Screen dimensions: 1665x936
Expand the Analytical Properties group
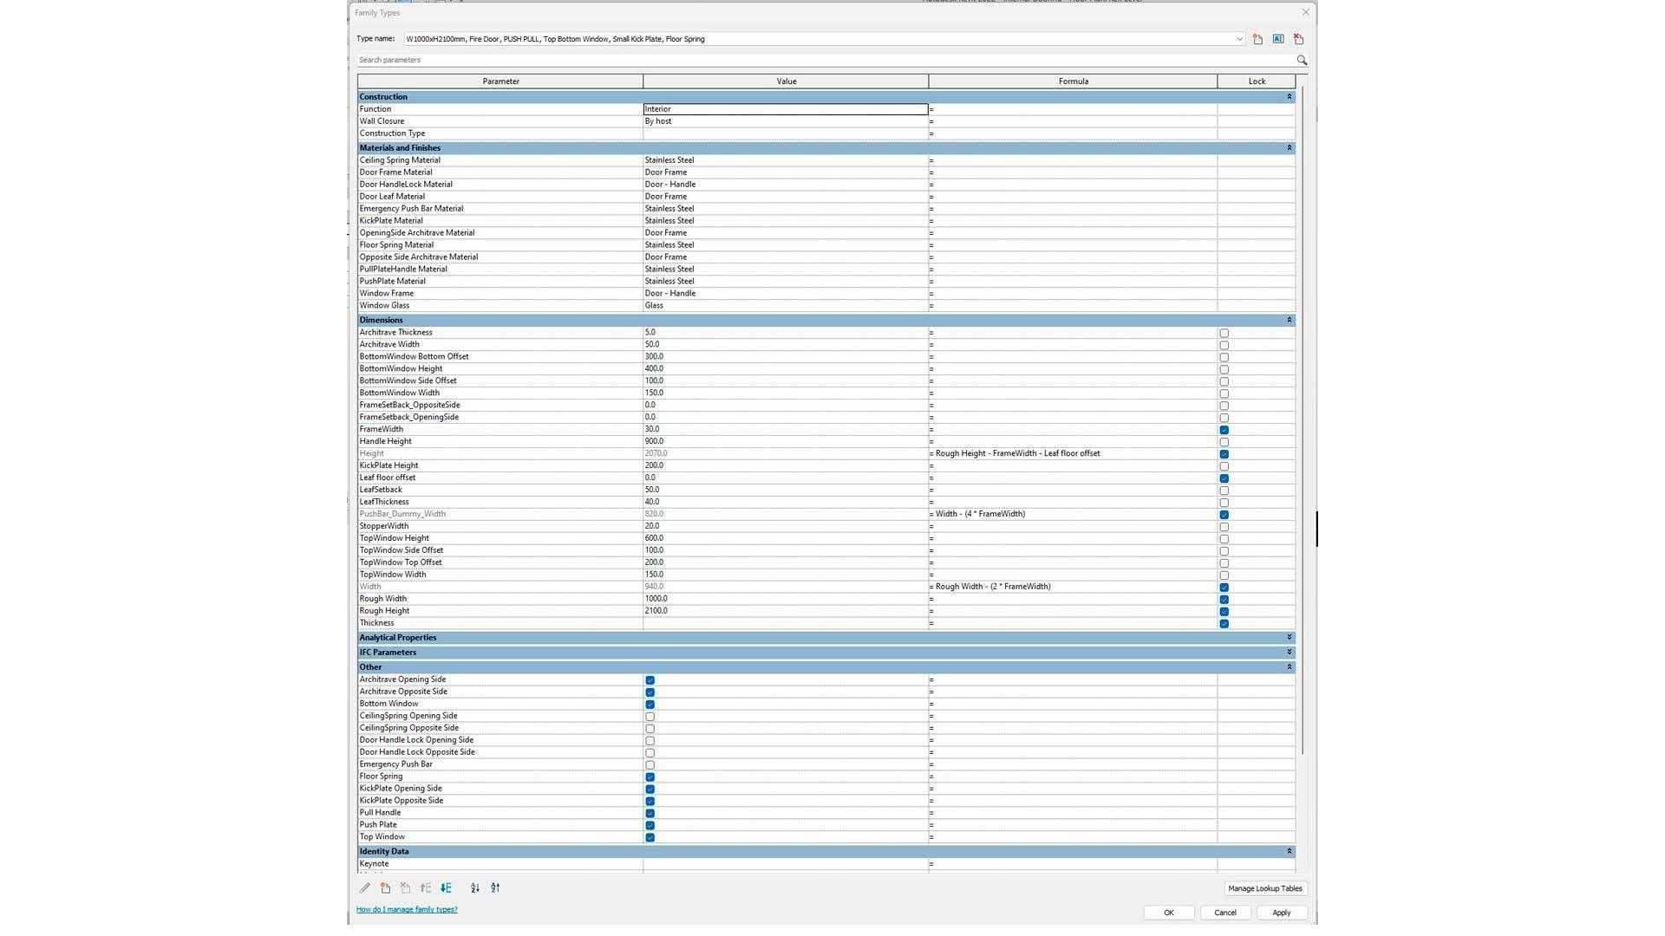point(1289,638)
